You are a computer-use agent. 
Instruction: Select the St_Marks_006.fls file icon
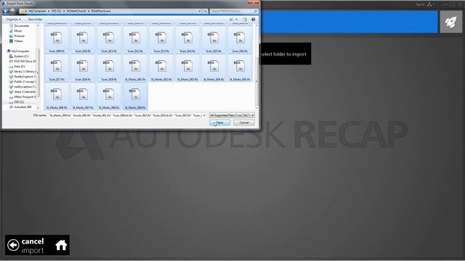[57, 95]
